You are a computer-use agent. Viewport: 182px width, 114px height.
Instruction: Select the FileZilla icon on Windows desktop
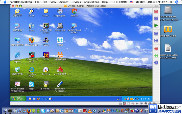46,55
